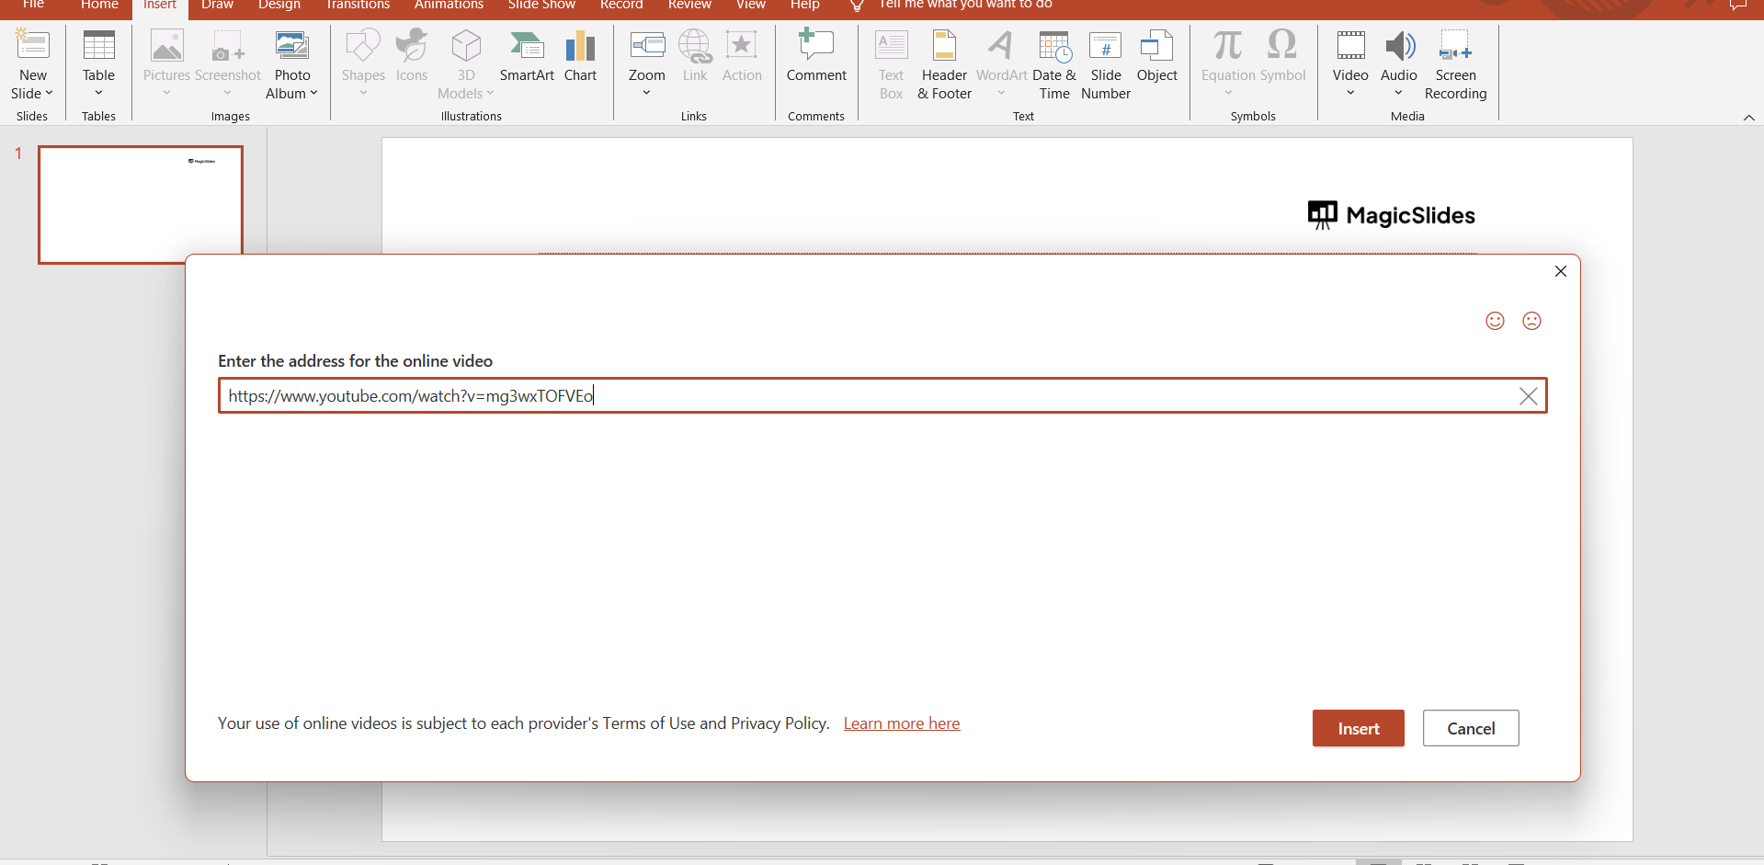Open the Transitions tab
The height and width of the screenshot is (865, 1764).
358,6
